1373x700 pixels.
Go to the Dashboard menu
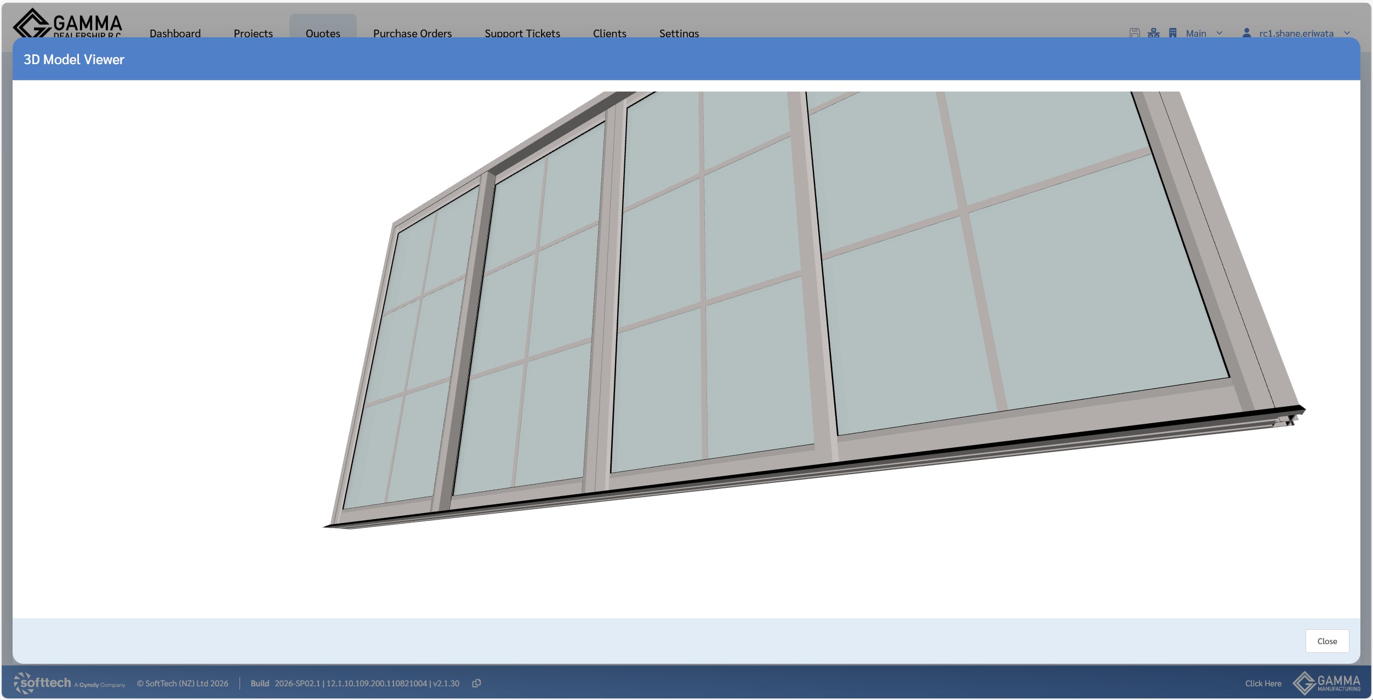click(175, 33)
